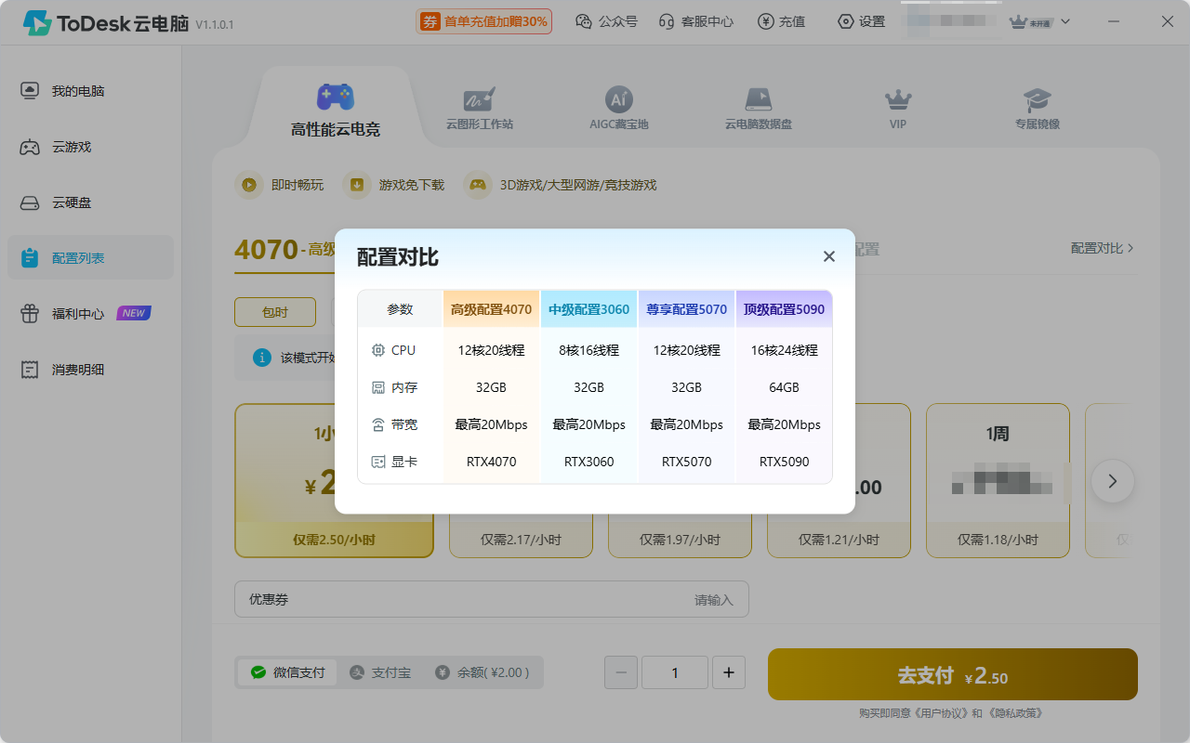
Task: Open 消费明细 in sidebar
Action: pos(90,370)
